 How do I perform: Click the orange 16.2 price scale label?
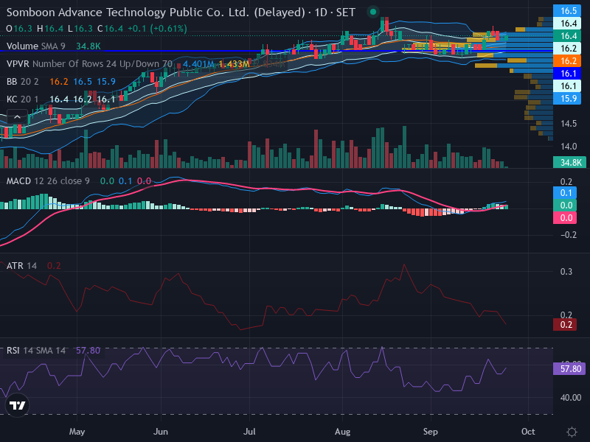point(566,61)
